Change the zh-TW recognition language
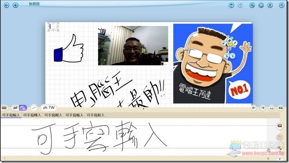289x163 pixels. click(49, 108)
